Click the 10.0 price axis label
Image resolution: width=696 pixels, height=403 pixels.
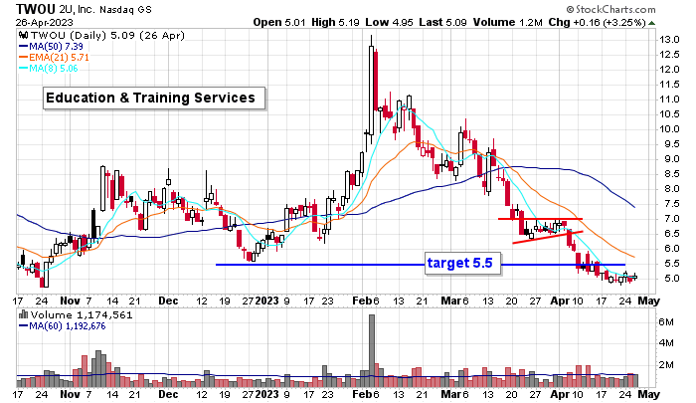pyautogui.click(x=669, y=129)
